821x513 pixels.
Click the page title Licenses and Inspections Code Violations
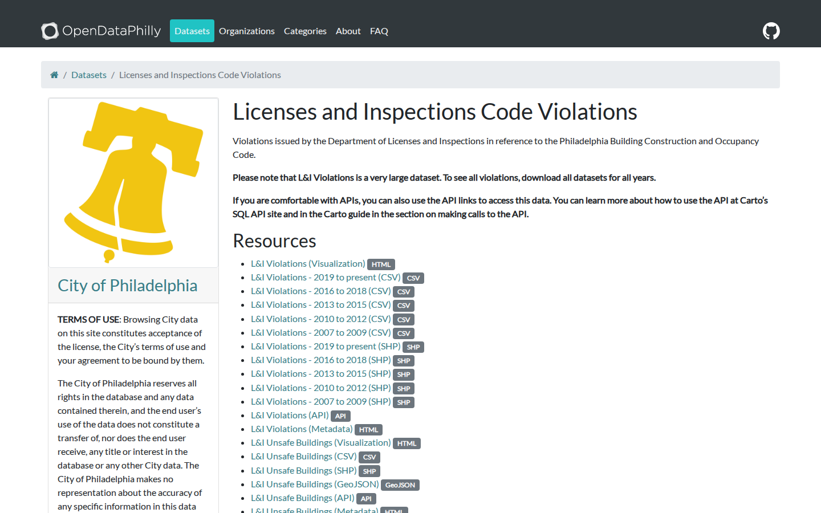click(435, 112)
